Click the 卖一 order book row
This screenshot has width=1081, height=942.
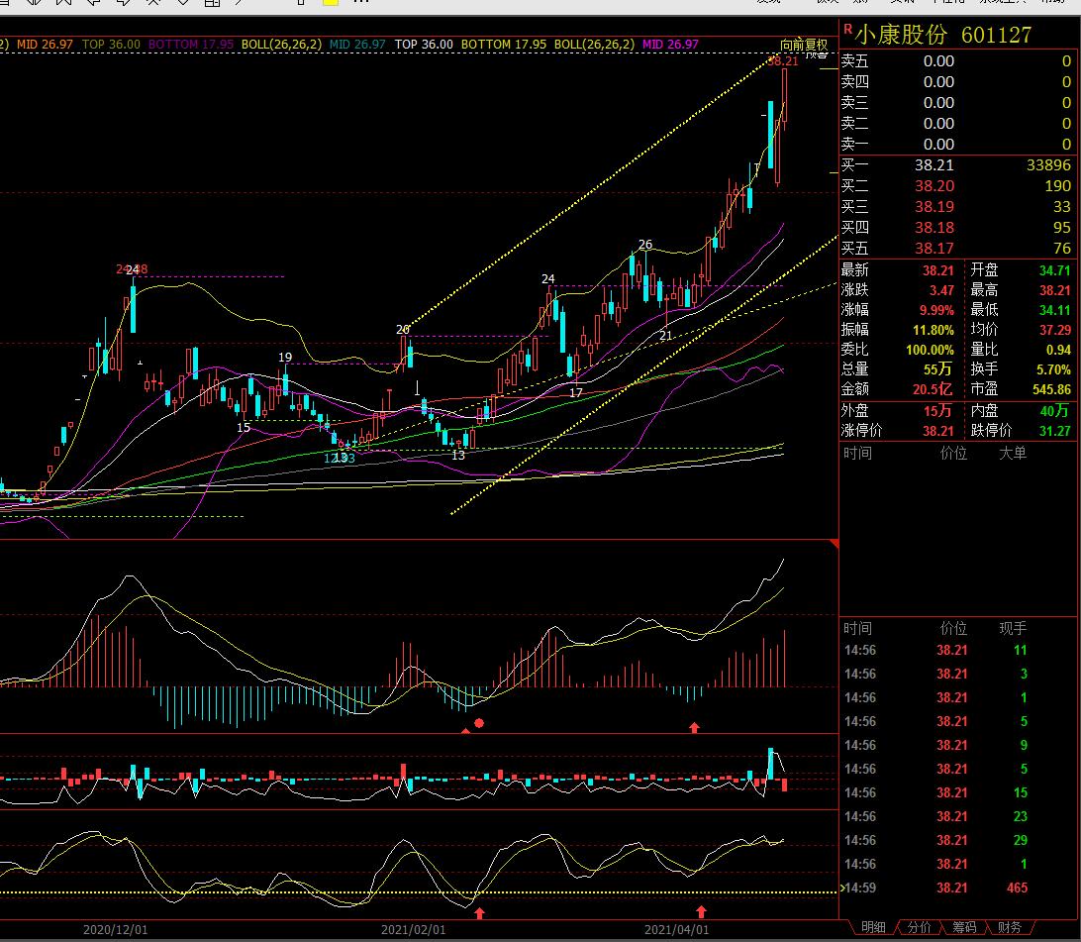click(x=957, y=145)
